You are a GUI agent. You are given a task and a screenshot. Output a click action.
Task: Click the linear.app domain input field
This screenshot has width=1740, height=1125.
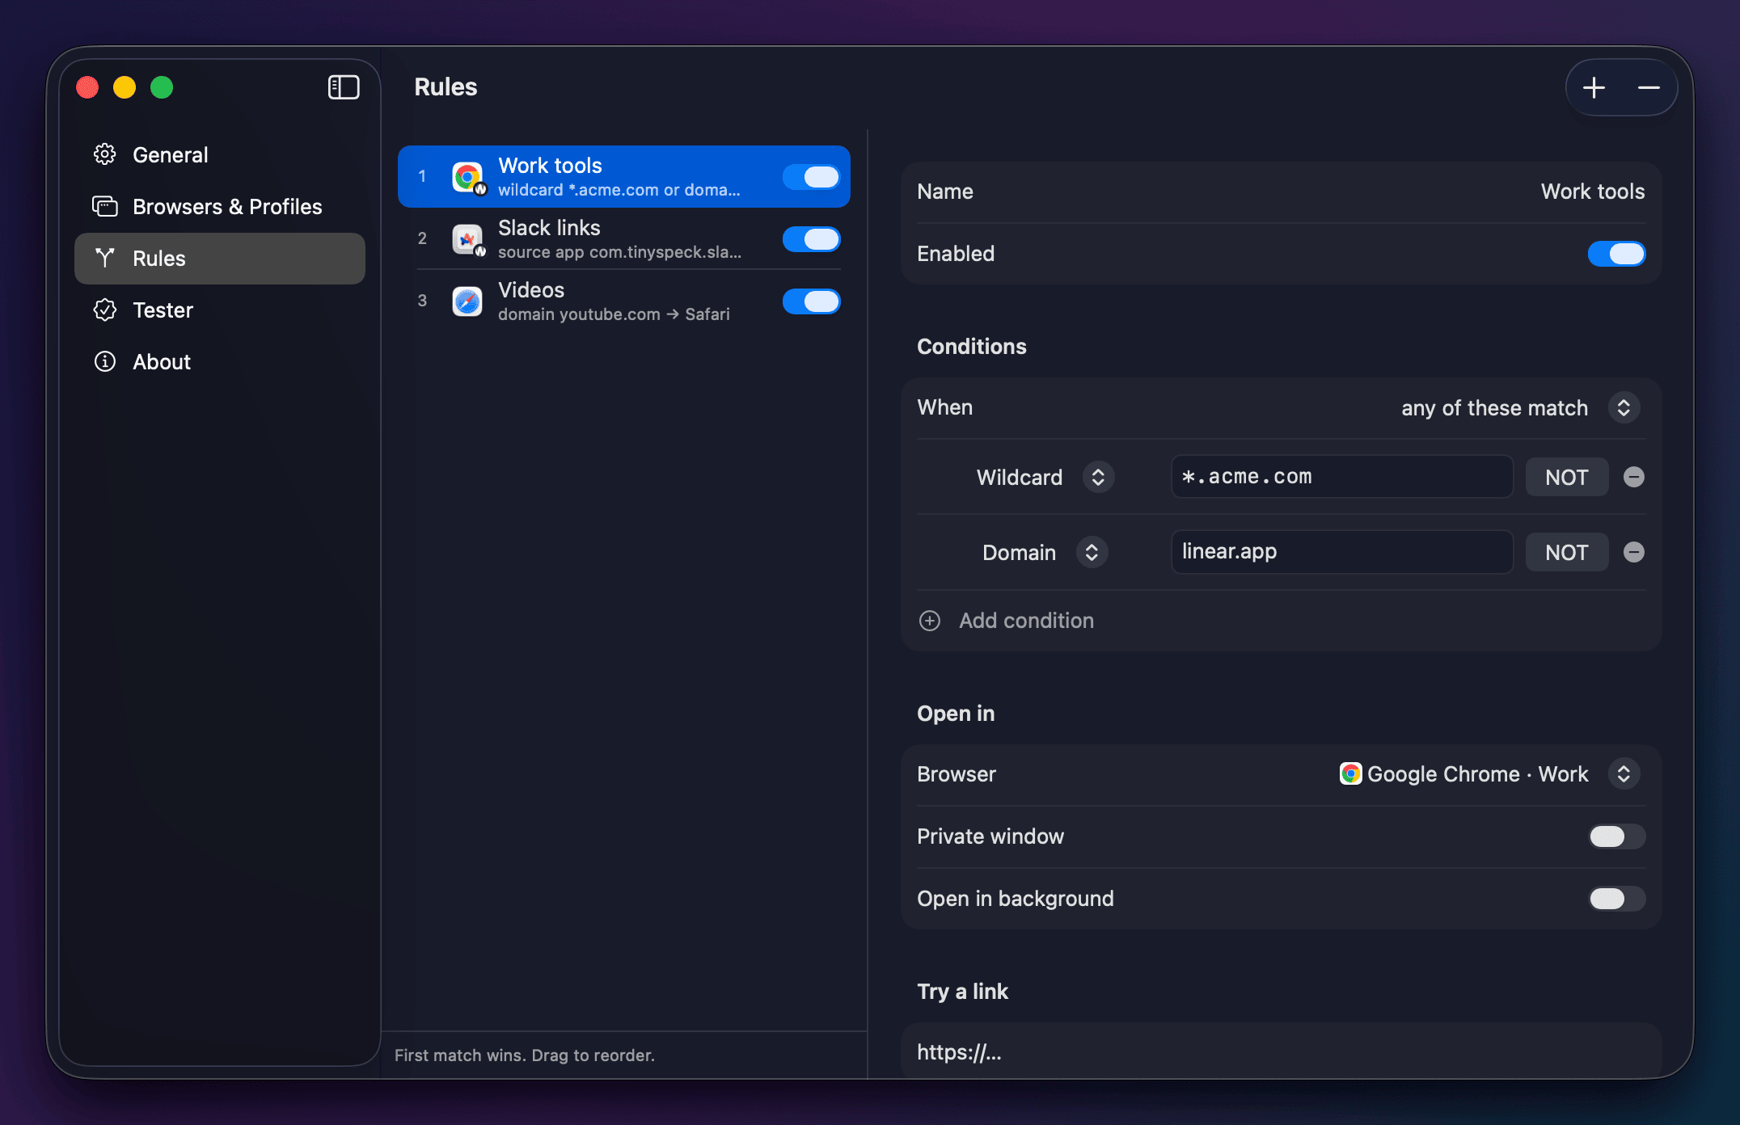tap(1341, 552)
